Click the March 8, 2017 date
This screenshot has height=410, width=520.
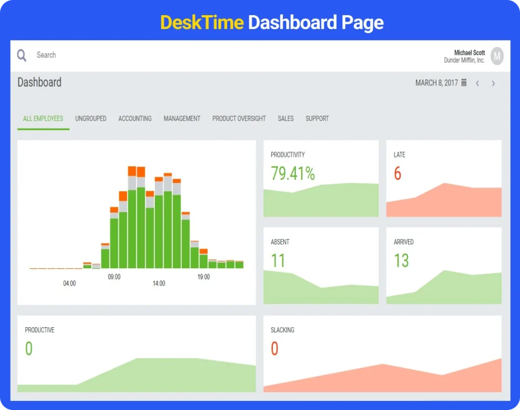tap(436, 83)
